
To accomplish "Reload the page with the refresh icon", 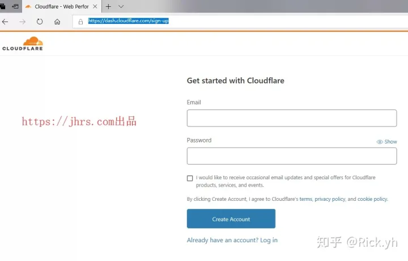I will (x=40, y=22).
